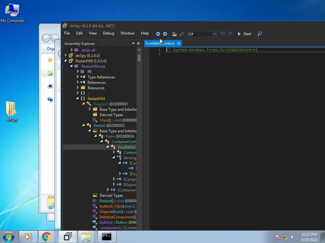Start debugging with the Start button
The height and width of the screenshot is (243, 325).
coord(244,34)
